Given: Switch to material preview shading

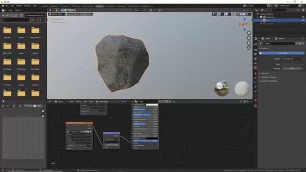Looking at the screenshot, I should (x=244, y=14).
